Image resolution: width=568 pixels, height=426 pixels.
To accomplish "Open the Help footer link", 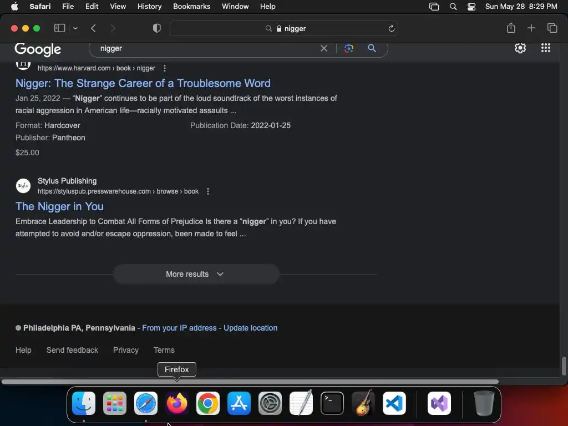I will coord(23,350).
